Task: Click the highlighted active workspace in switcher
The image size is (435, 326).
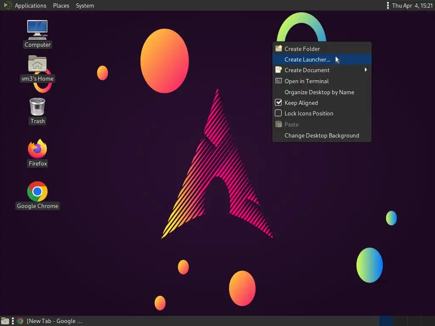Action: (386, 321)
